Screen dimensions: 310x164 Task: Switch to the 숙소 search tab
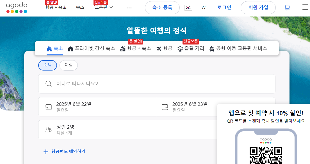[55, 48]
